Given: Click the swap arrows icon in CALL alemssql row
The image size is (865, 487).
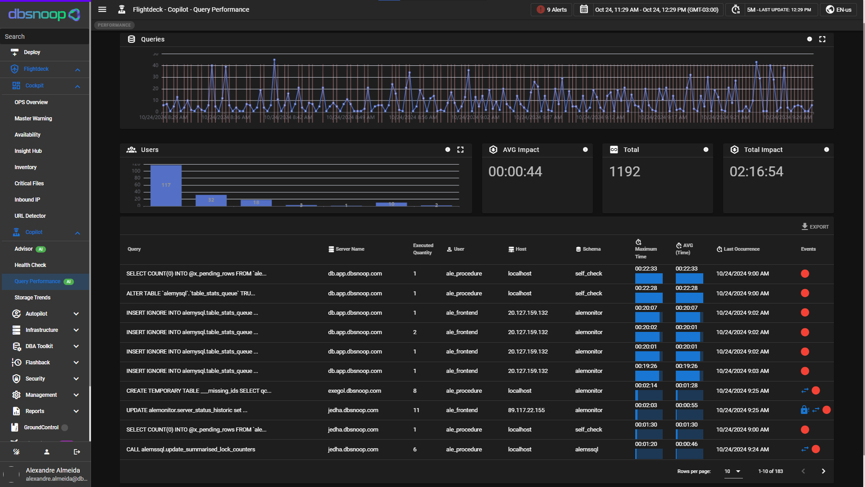Looking at the screenshot, I should coord(805,449).
